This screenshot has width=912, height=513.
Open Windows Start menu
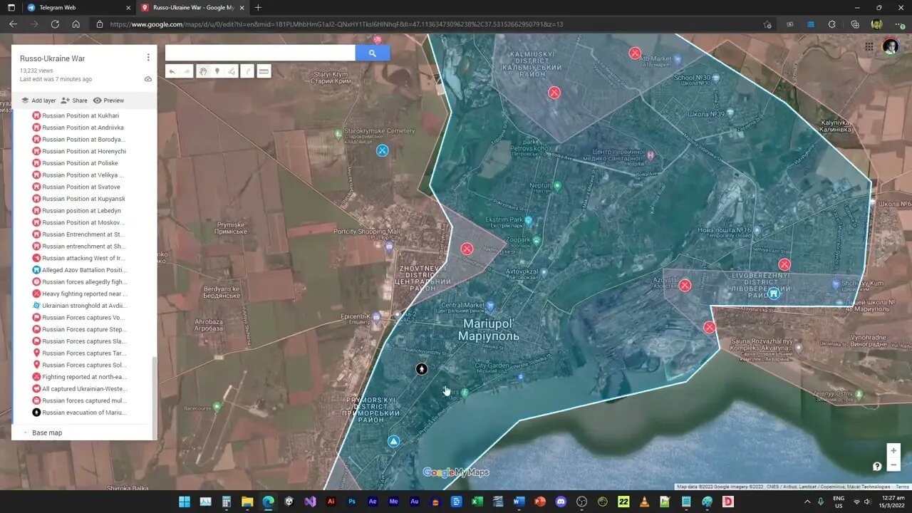pyautogui.click(x=185, y=502)
